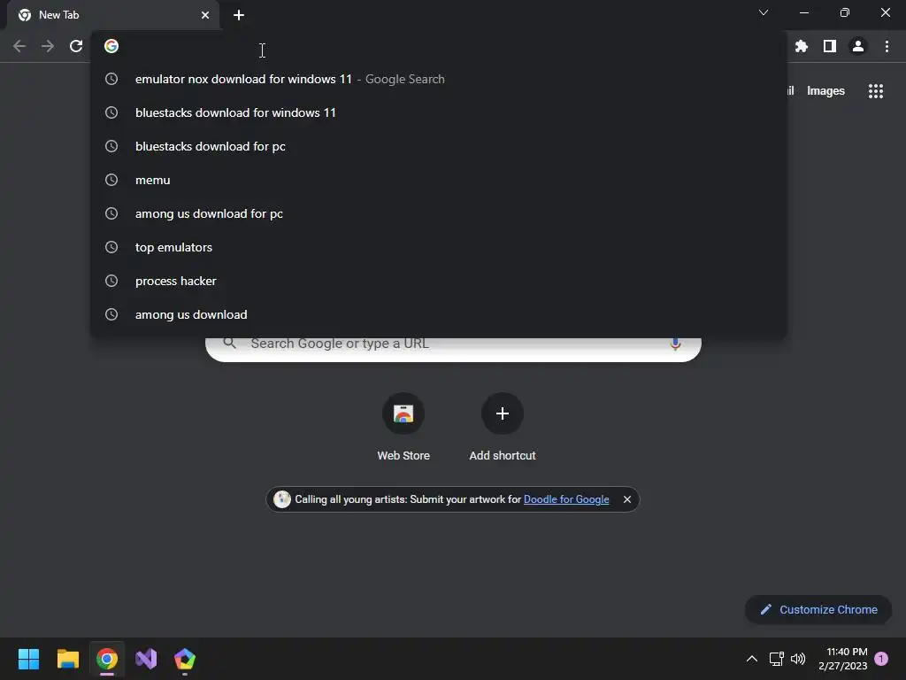
Task: Click the Chrome taskbar icon
Action: (107, 659)
